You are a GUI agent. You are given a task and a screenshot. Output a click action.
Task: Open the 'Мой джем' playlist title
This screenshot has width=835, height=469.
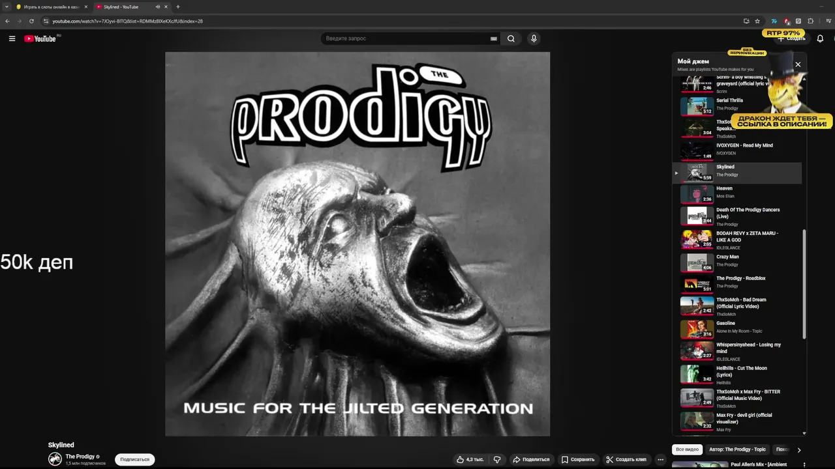pos(693,61)
